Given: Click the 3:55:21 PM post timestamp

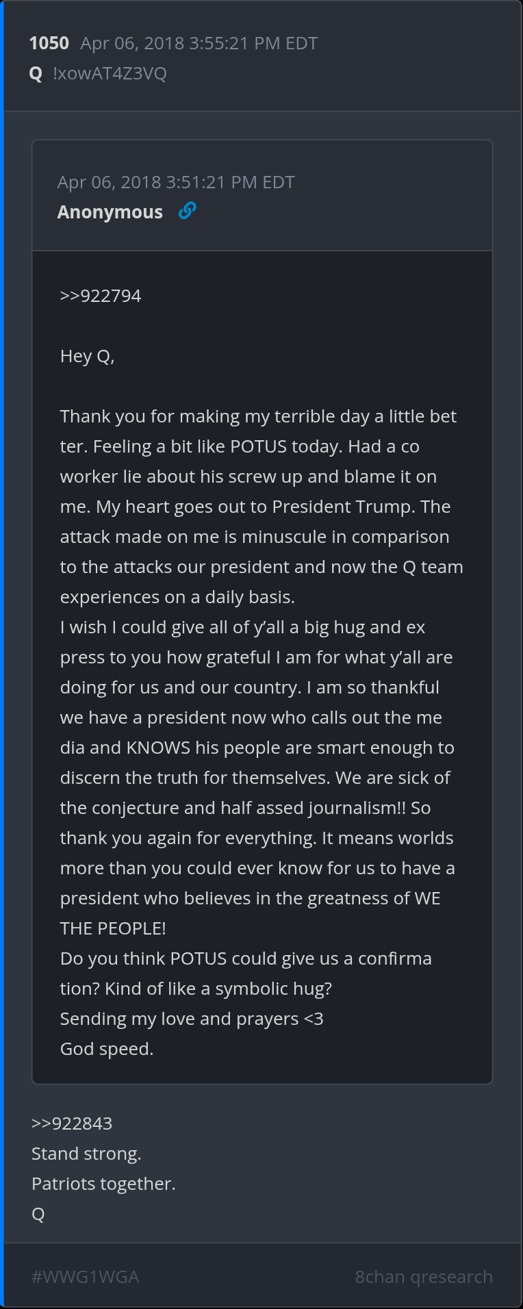Looking at the screenshot, I should point(199,43).
